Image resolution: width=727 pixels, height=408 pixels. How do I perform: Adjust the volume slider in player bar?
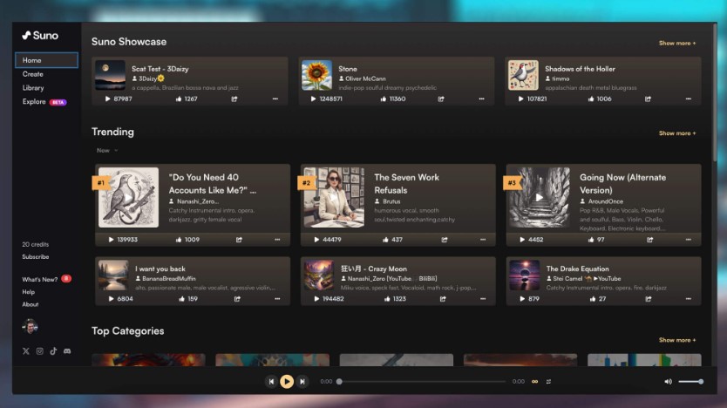coord(691,382)
